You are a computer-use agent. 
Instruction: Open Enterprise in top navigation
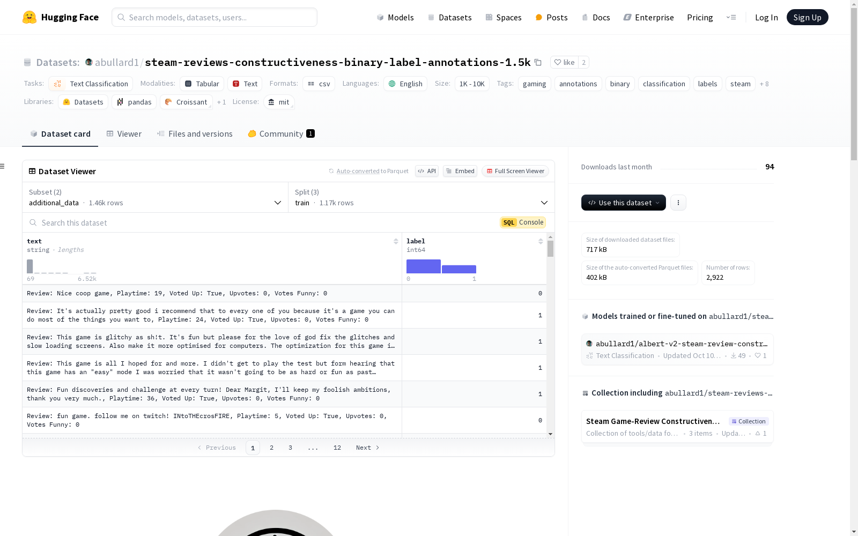(648, 17)
